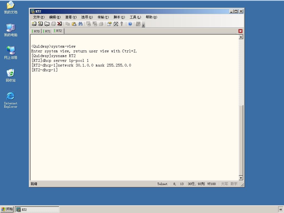The image size is (284, 213).
Task: Click the 数字 num lock indicator
Action: [x=234, y=184]
